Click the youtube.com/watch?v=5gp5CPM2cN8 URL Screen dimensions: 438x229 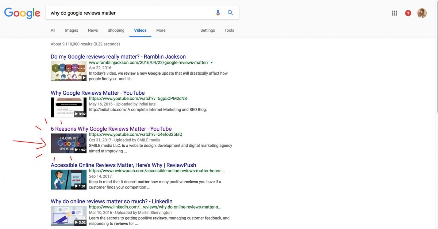pos(138,98)
